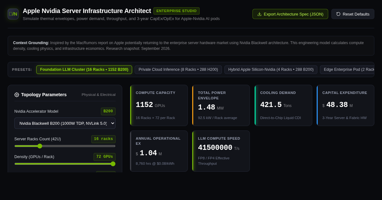Click the 16 racks value badge

pos(103,139)
